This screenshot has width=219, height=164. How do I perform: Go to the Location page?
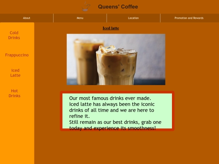tap(133, 18)
